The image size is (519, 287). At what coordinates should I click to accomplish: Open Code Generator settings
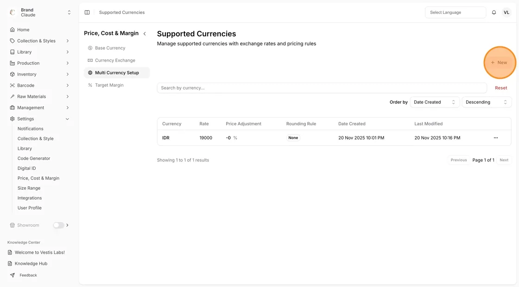pyautogui.click(x=34, y=158)
